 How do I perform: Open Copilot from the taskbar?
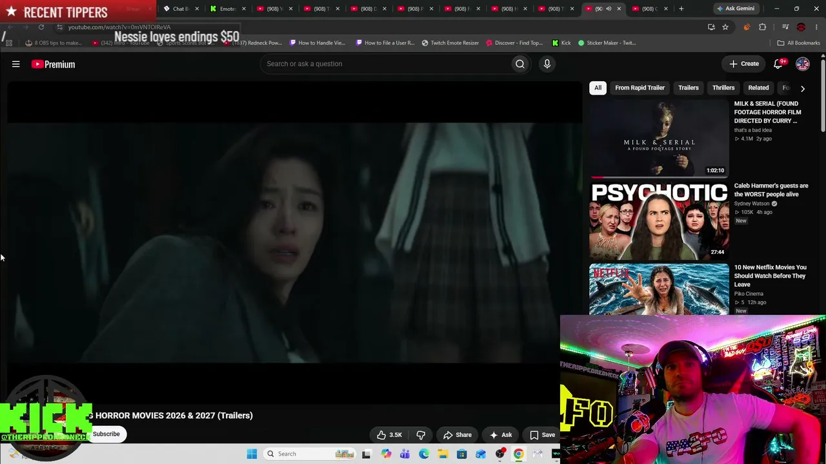pyautogui.click(x=386, y=454)
